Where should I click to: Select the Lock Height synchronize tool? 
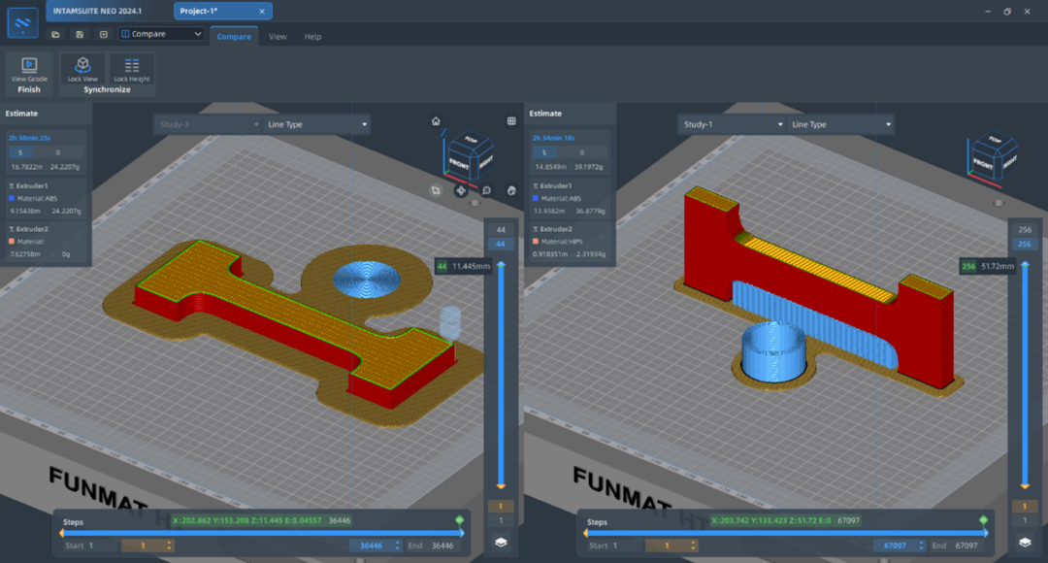131,70
